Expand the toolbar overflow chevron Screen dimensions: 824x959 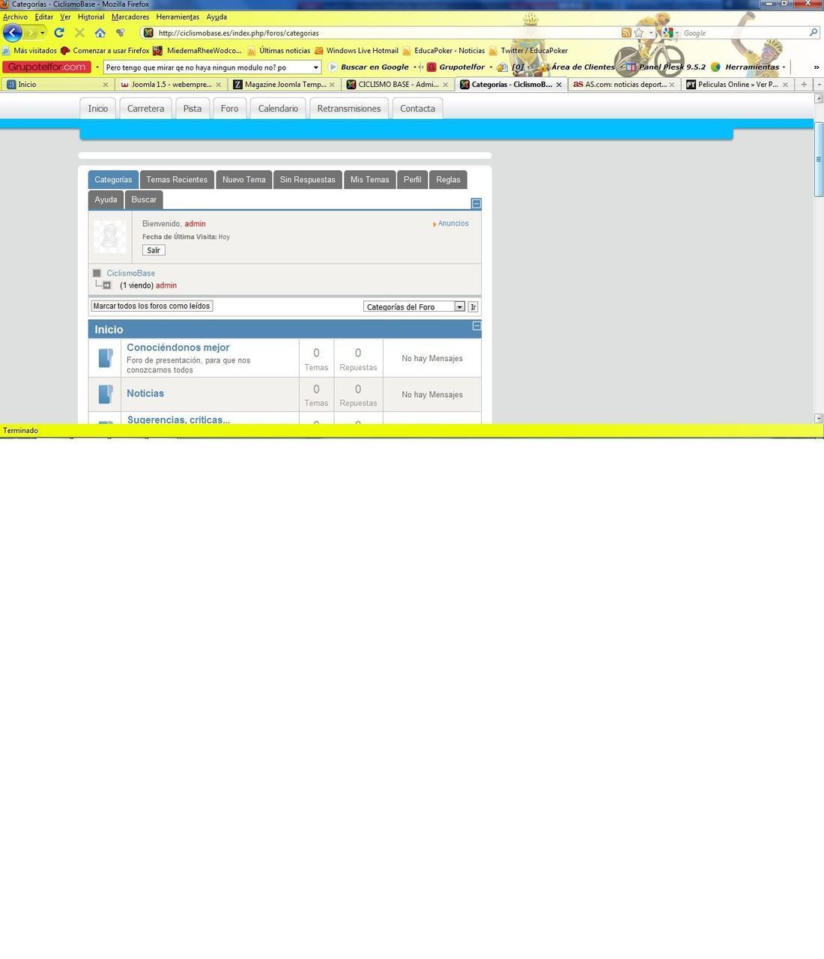(816, 67)
